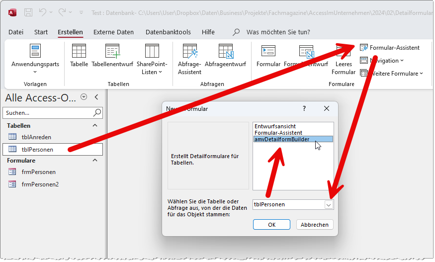Click the magnifier icon in the search box
The image size is (435, 262).
[97, 112]
